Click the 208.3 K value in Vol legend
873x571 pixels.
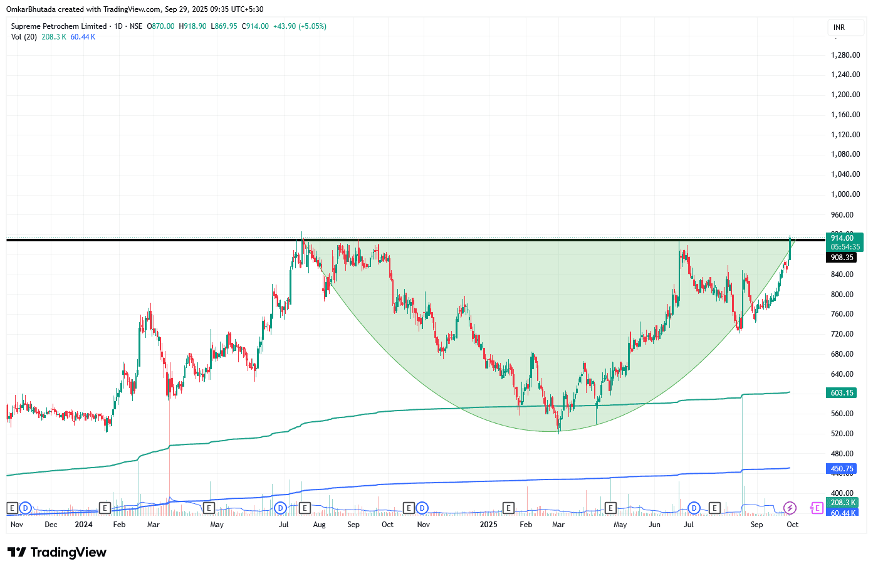coord(54,37)
